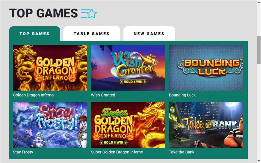Viewport: 261px width, 163px height.
Task: Select the Top Games tab
Action: (35, 34)
